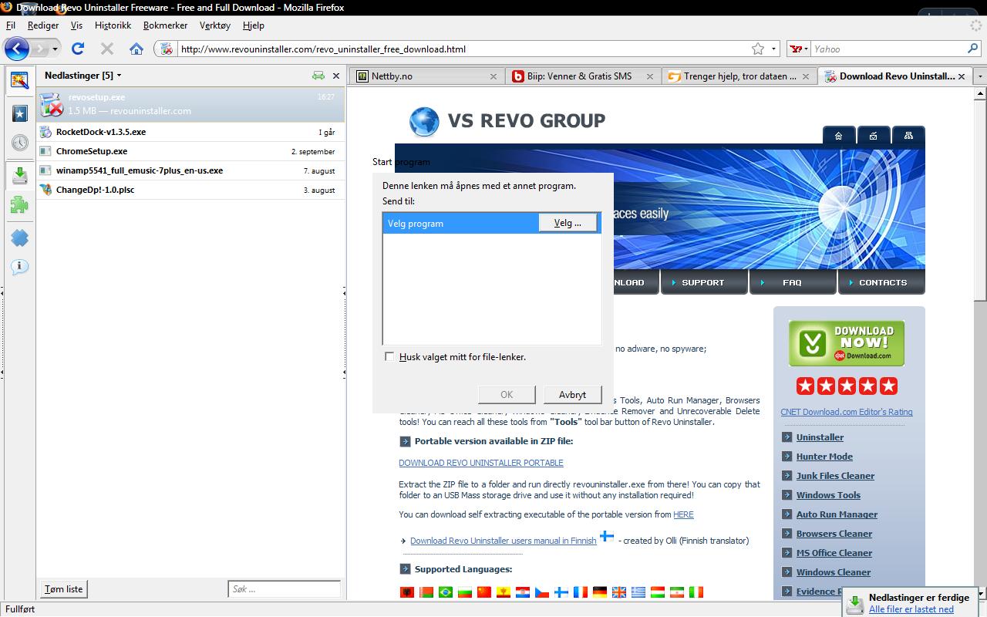Click the Velg ... button in the dialog
The width and height of the screenshot is (987, 617).
click(x=568, y=223)
